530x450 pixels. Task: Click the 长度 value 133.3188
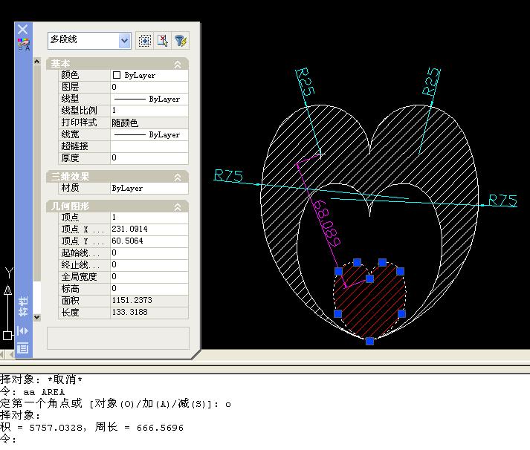coord(149,312)
